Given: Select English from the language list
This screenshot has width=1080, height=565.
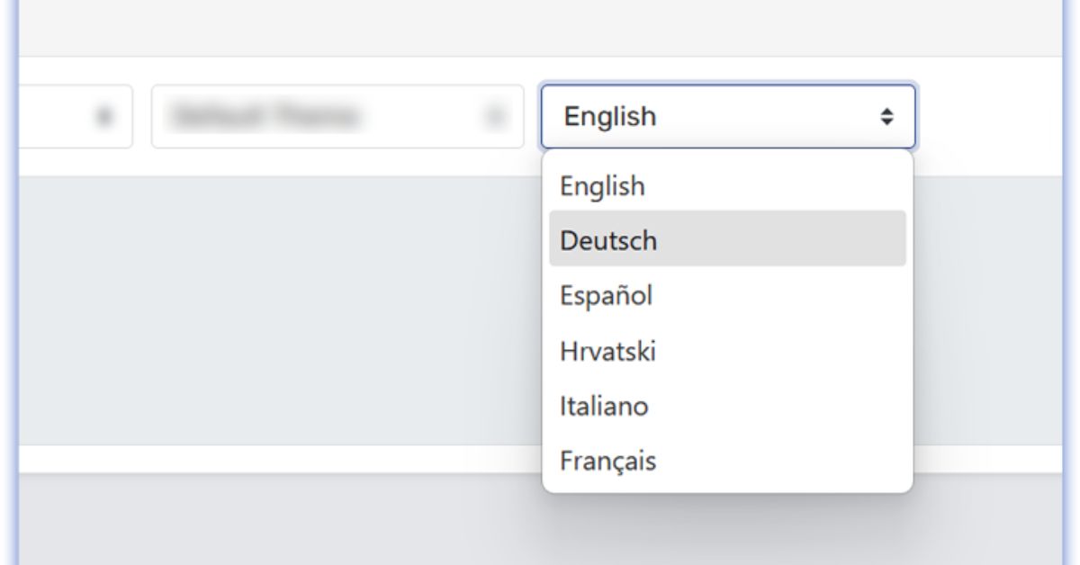Looking at the screenshot, I should [601, 185].
